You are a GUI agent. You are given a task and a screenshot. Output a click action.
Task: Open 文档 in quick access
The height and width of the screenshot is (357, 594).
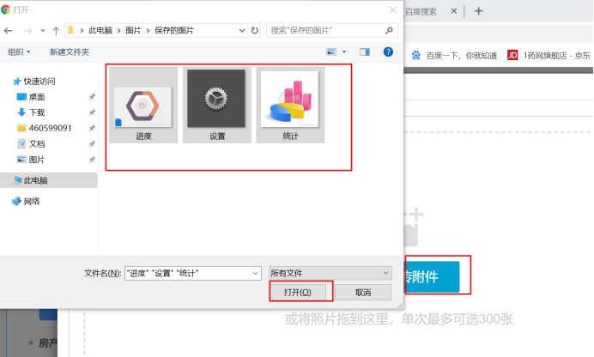pos(31,143)
